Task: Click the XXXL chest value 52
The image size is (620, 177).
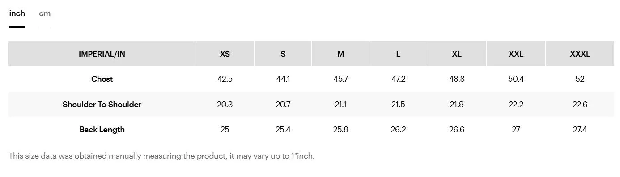Action: (580, 79)
